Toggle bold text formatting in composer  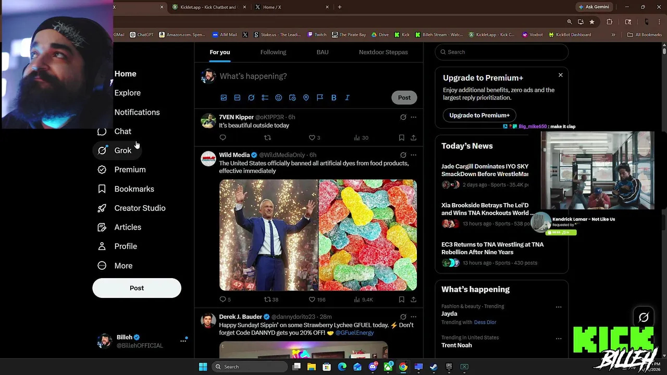333,97
